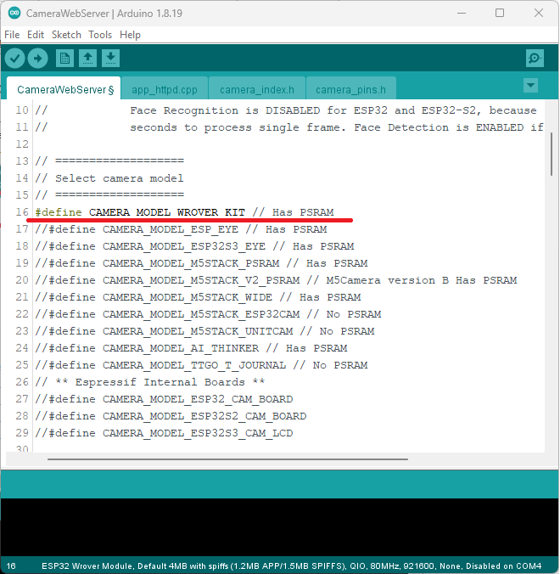Click the Arduino logo in title bar
Screen dimensions: 560x574
coord(14,14)
